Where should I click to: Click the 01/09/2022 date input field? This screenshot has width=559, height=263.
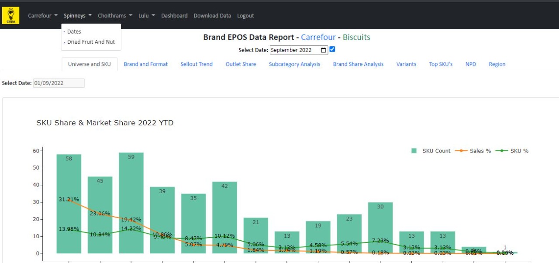(x=59, y=83)
